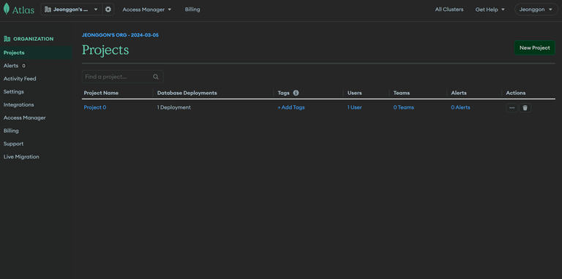
Task: Go to Billing in the top bar
Action: pos(192,9)
